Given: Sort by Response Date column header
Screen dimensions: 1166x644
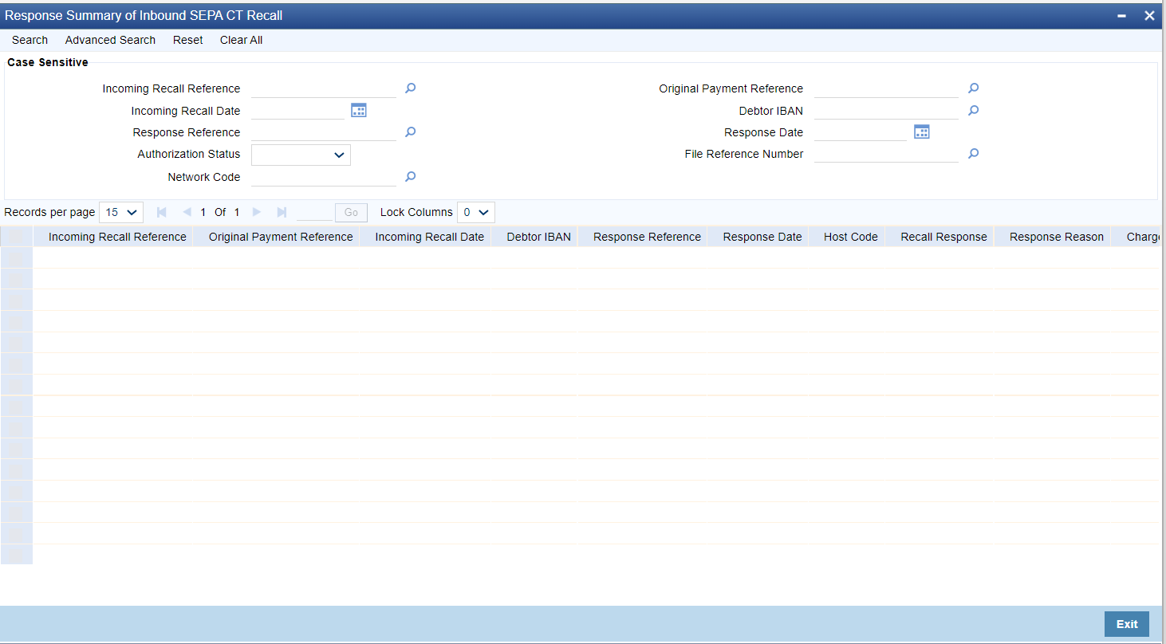Looking at the screenshot, I should pyautogui.click(x=762, y=237).
